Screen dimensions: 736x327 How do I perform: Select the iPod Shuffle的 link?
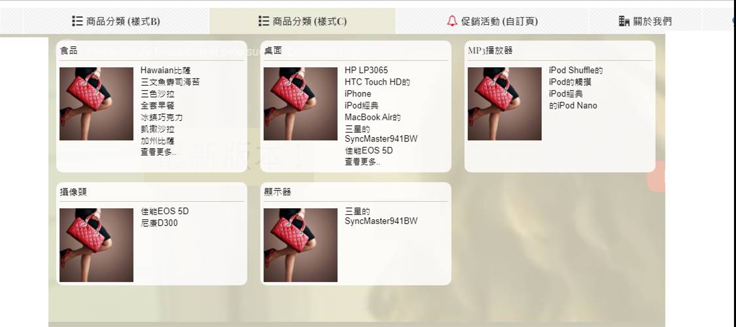576,70
